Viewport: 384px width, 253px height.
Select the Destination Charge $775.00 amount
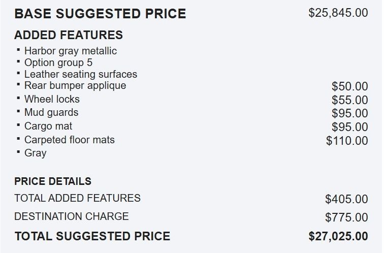click(x=346, y=217)
